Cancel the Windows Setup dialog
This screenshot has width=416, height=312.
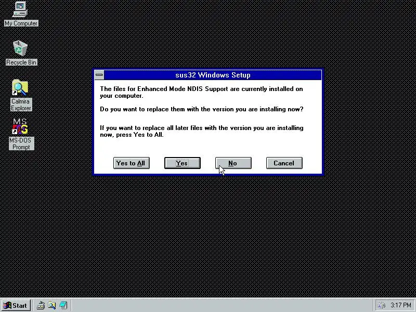pyautogui.click(x=284, y=163)
